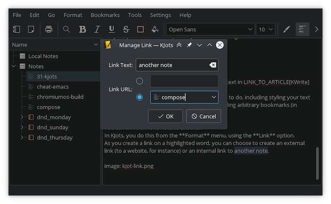
Task: Select the external URL radio button
Action: click(140, 81)
